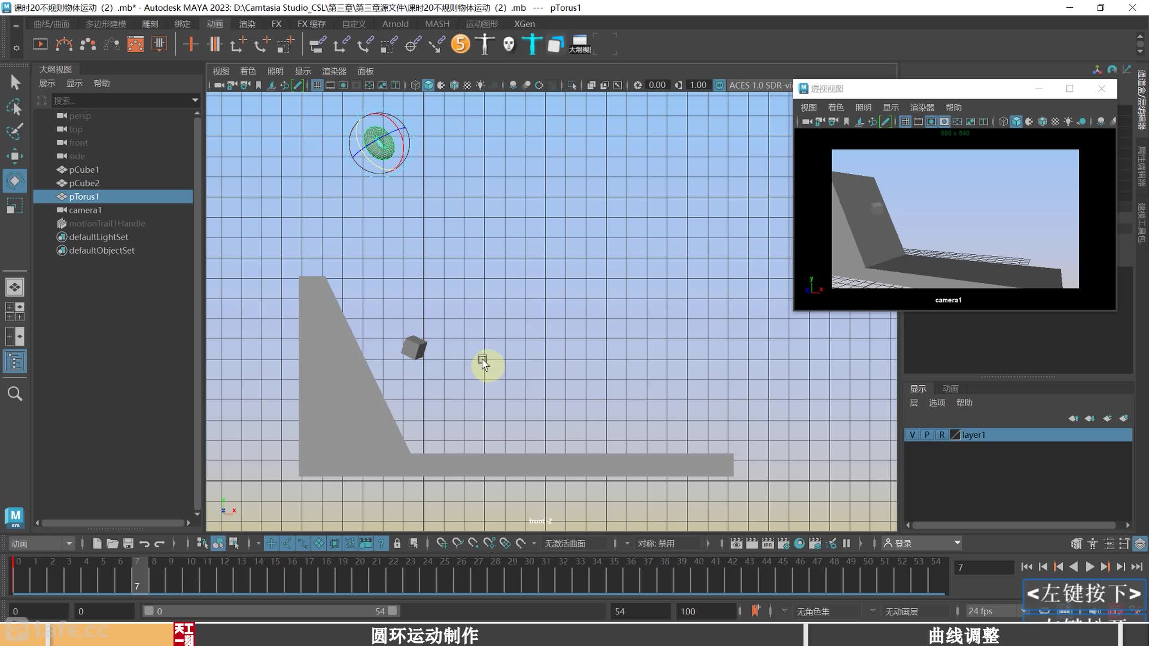Open the Shading menu in the main viewport

(248, 71)
